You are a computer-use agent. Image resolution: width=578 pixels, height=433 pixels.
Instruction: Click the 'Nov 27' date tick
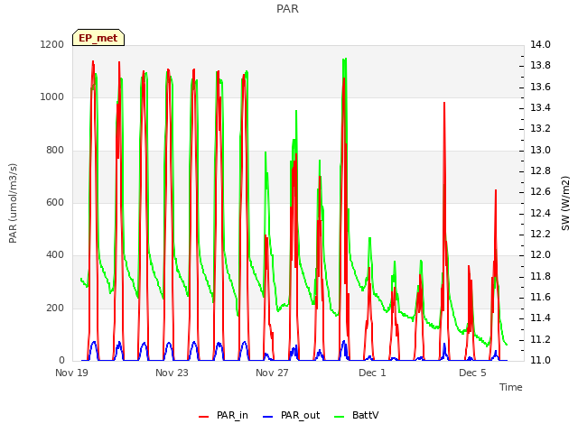[x=272, y=373]
